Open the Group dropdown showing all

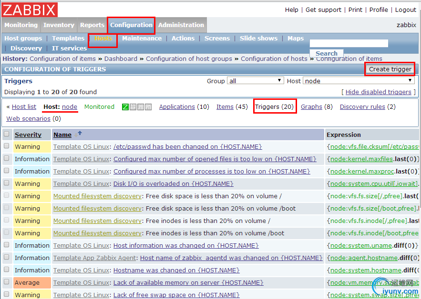tap(256, 81)
